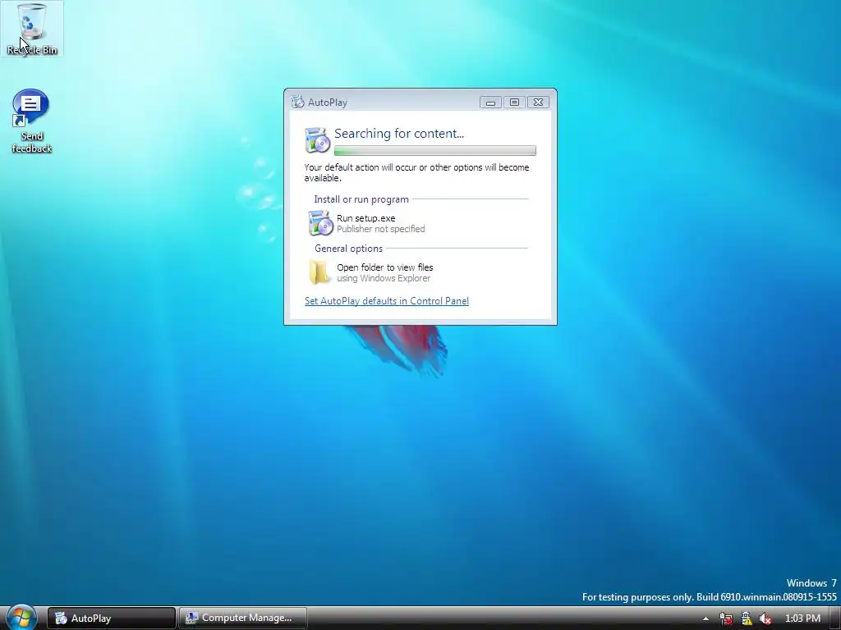Click the 'using Windows Explorer' text
This screenshot has height=630, width=841.
point(384,278)
